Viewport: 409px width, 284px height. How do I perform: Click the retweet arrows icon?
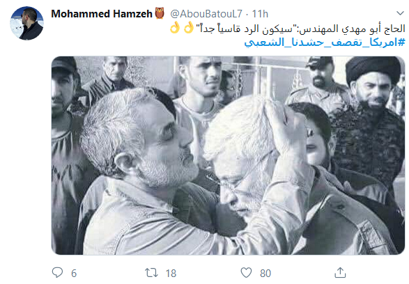click(152, 273)
